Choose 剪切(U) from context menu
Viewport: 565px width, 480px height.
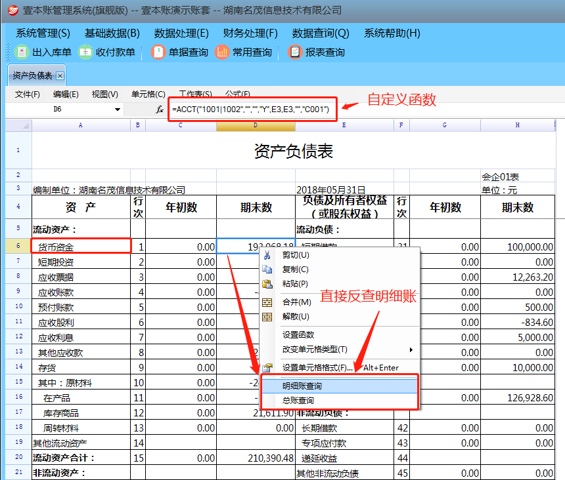pos(296,255)
